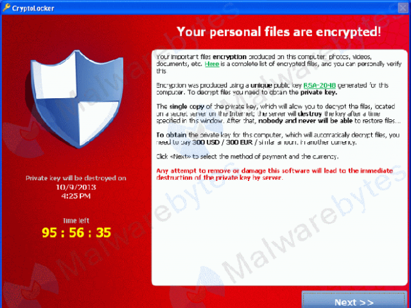Open the 'Here' list of encrypted files
Screen dimensions: 411x308
click(212, 64)
